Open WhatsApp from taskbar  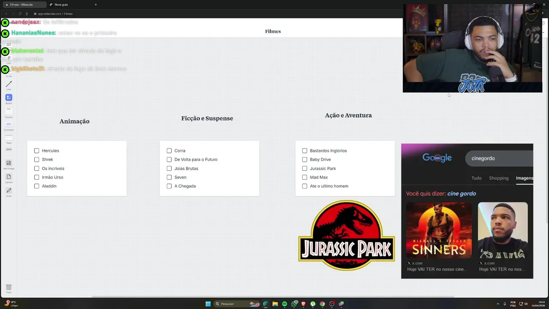pos(294,304)
